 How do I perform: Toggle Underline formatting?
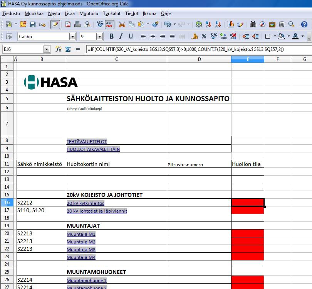[131, 36]
